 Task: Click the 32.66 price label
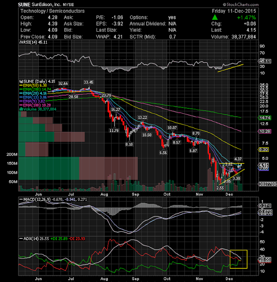63,83
